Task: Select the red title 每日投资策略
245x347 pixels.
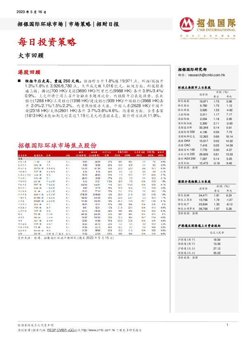Action: tap(47, 42)
